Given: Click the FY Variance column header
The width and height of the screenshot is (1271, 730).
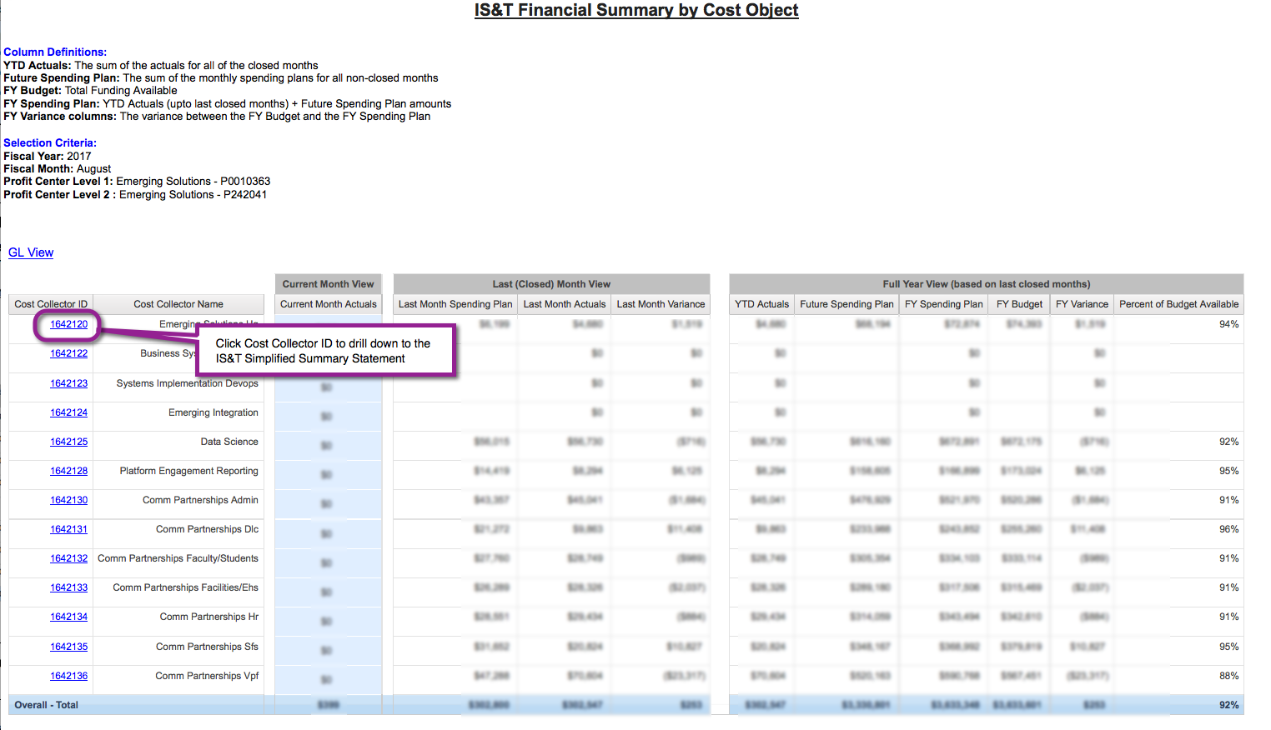Looking at the screenshot, I should pos(1082,304).
